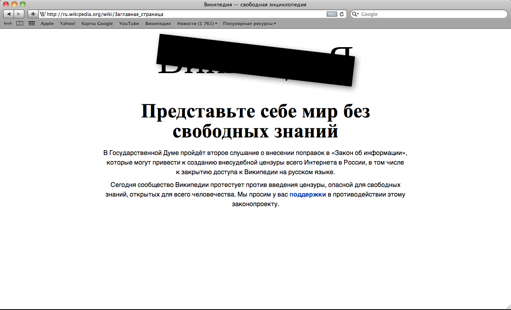Open Top Sites grid icon
This screenshot has width=511, height=310.
[x=32, y=24]
